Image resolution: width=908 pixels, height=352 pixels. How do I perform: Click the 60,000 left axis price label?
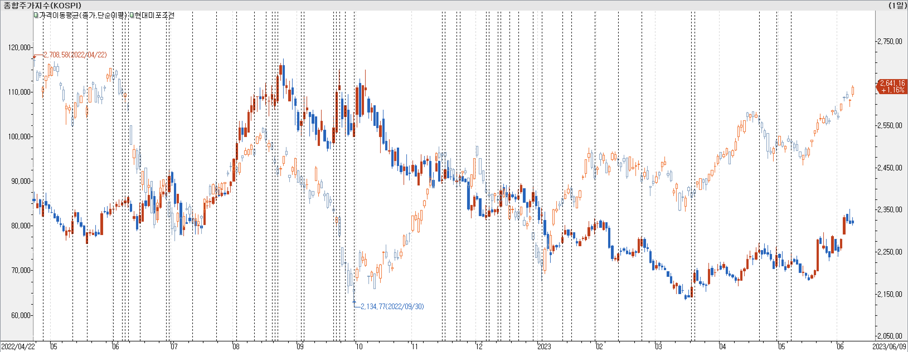21,315
